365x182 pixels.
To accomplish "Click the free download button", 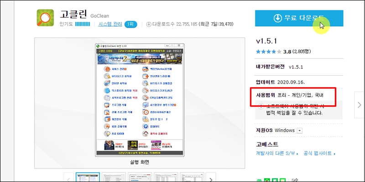I will point(299,18).
